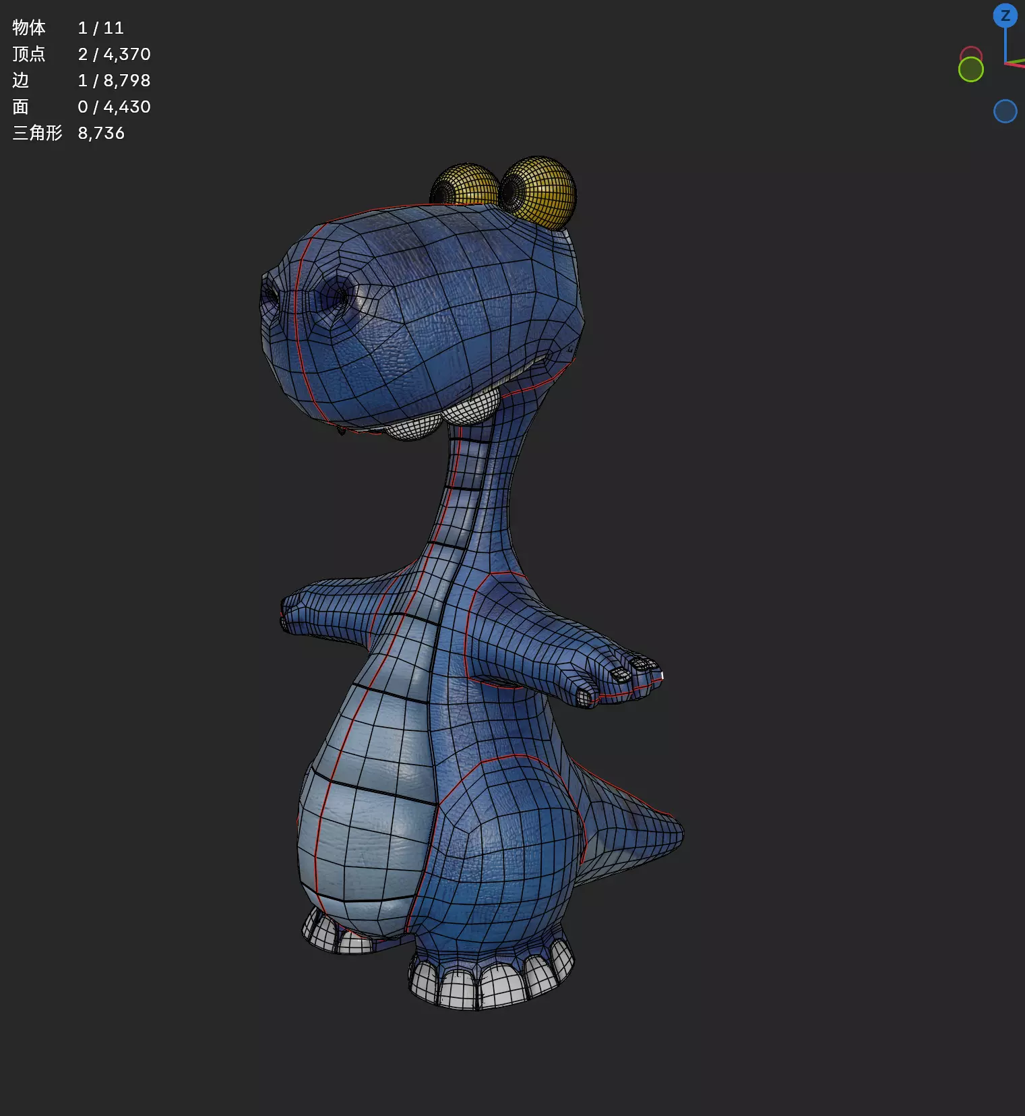
Task: Click the dark blue negative Z gizmo circle
Action: point(1005,111)
